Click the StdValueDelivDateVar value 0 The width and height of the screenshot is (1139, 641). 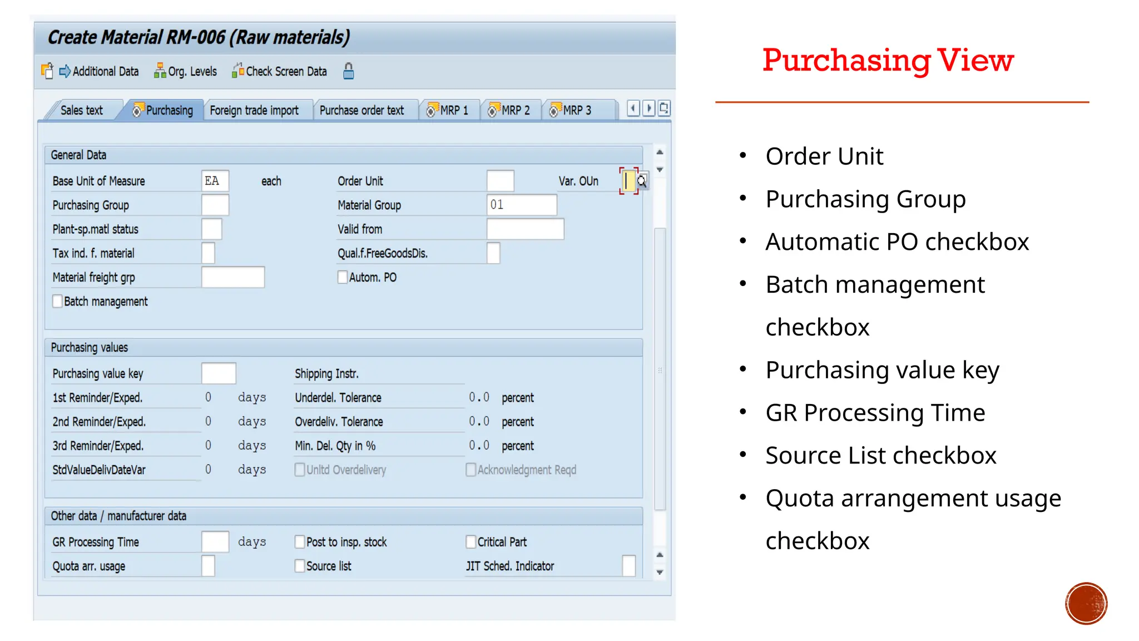(x=208, y=470)
